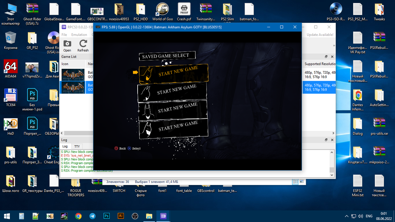Select the Dantes Infern... Chrome shortcut
This screenshot has width=395, height=222.
(x=358, y=100)
